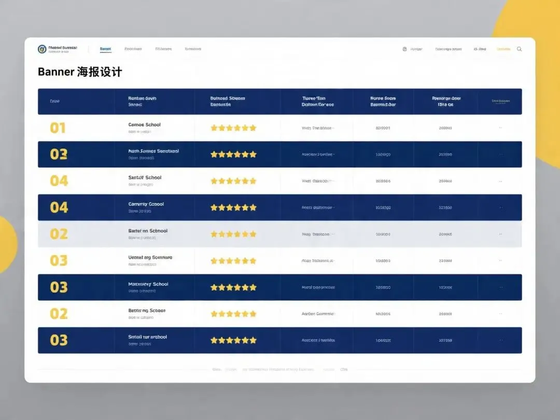Open more-options dots in Comoe School row

click(501, 128)
